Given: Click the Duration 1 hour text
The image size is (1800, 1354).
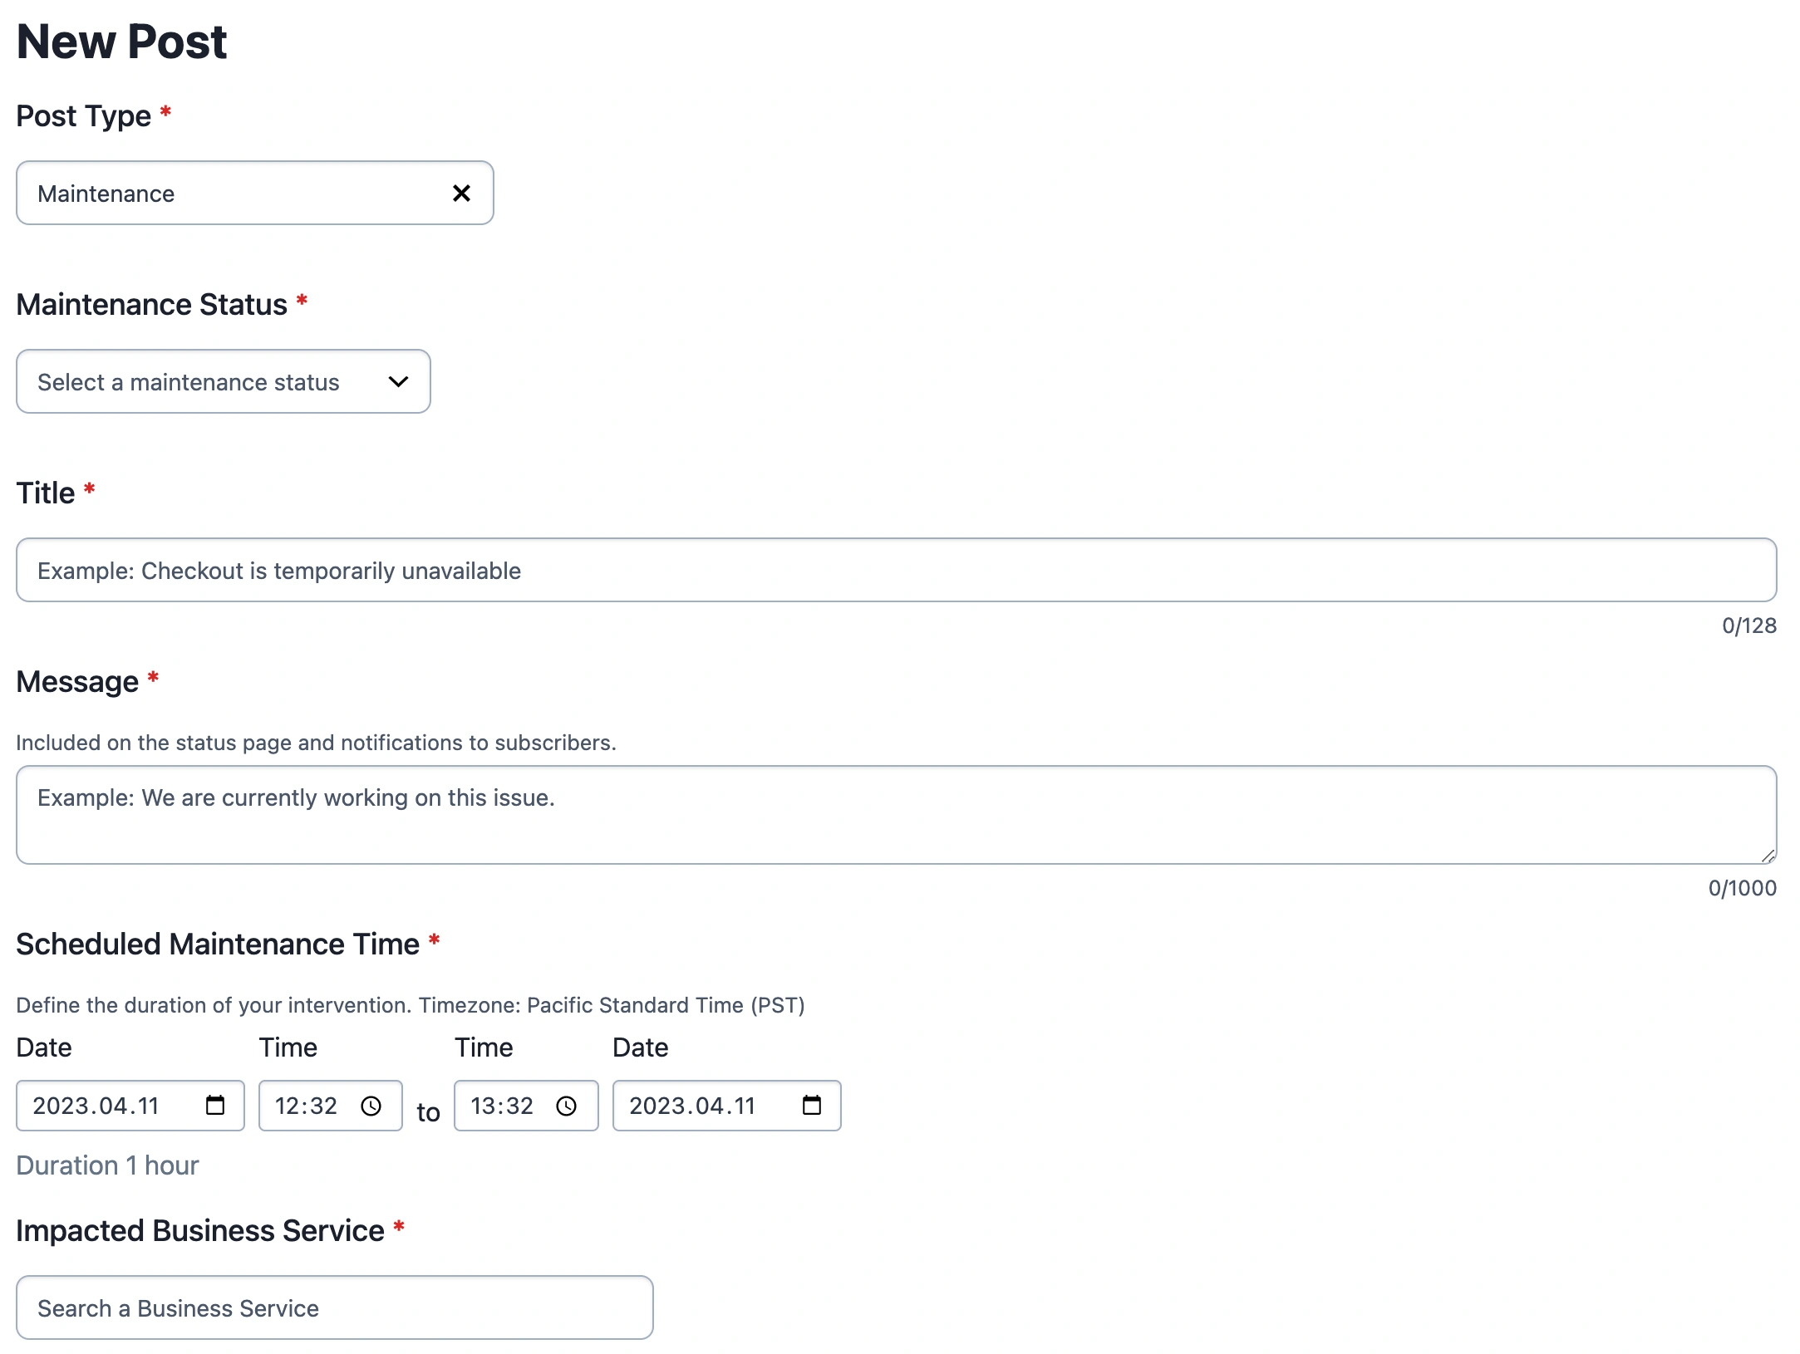Looking at the screenshot, I should tap(108, 1165).
